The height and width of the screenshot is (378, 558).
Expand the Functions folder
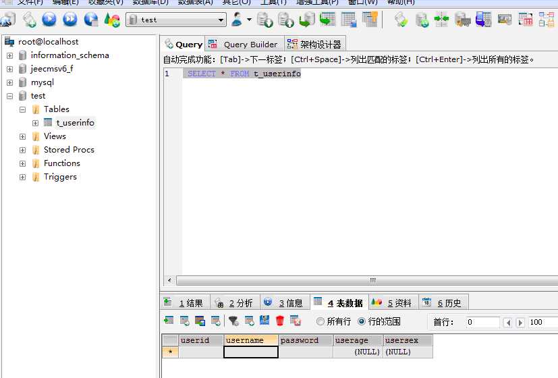[23, 164]
